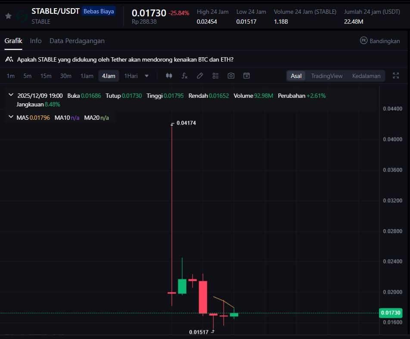Expand chart to fullscreen
This screenshot has height=339, width=410.
(x=396, y=76)
